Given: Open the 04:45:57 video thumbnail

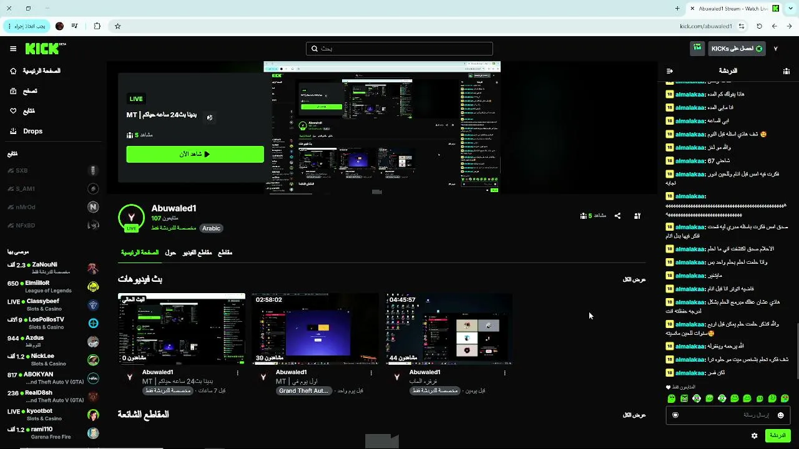Looking at the screenshot, I should (x=449, y=329).
